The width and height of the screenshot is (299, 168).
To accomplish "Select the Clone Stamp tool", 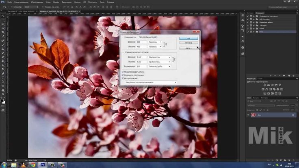I will click(x=3, y=49).
